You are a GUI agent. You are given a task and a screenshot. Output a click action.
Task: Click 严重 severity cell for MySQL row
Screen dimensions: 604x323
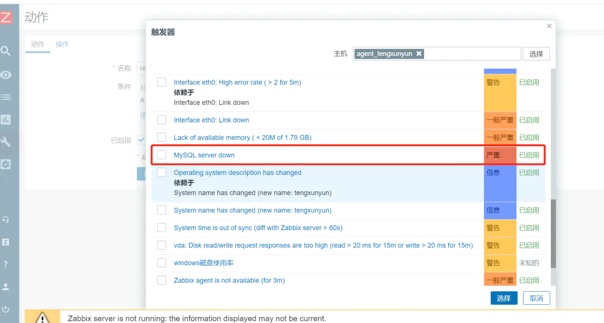pyautogui.click(x=500, y=155)
